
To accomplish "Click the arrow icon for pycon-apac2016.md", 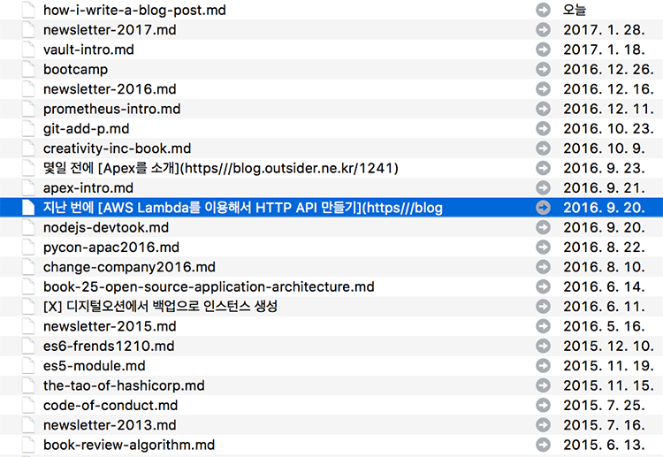I will coord(543,247).
